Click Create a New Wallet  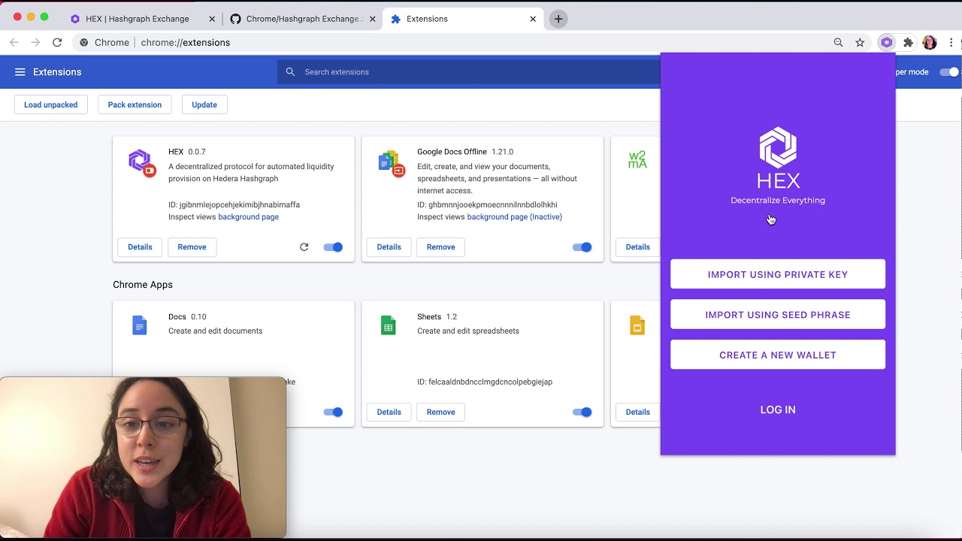tap(778, 355)
